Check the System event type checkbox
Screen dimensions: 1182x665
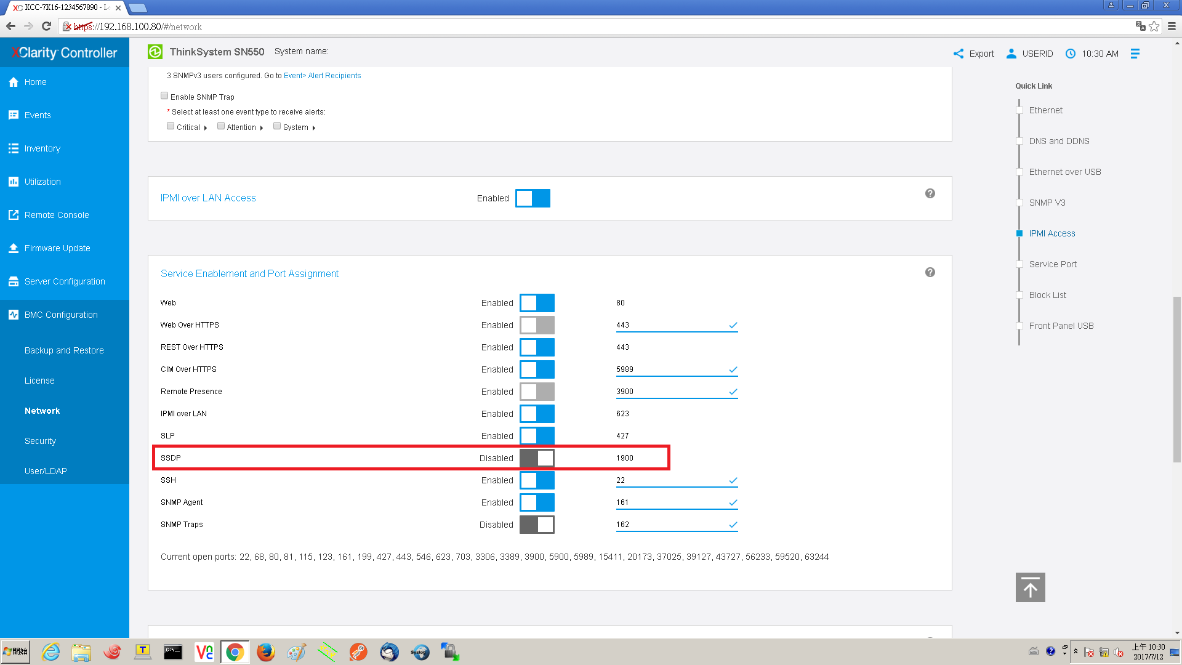(277, 126)
